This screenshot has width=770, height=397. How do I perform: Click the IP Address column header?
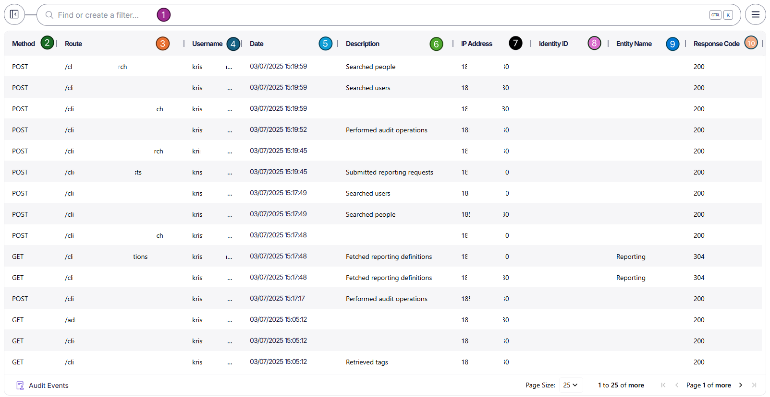(x=477, y=44)
